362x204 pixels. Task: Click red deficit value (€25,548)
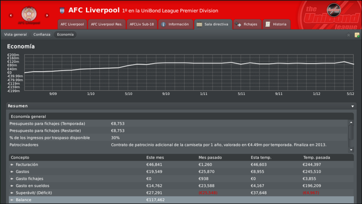(208, 193)
